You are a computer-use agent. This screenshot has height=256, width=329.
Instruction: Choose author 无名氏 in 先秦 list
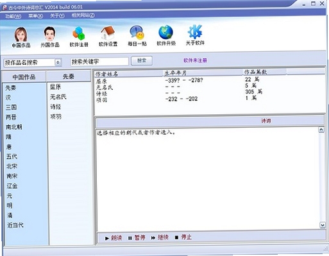pos(58,97)
